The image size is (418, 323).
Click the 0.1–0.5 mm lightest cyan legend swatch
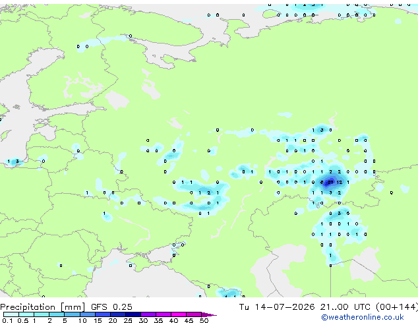pos(11,314)
